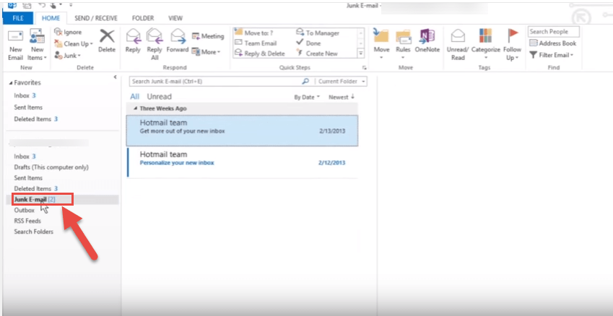The height and width of the screenshot is (316, 613).
Task: Switch to the VIEW tab
Action: (x=175, y=18)
